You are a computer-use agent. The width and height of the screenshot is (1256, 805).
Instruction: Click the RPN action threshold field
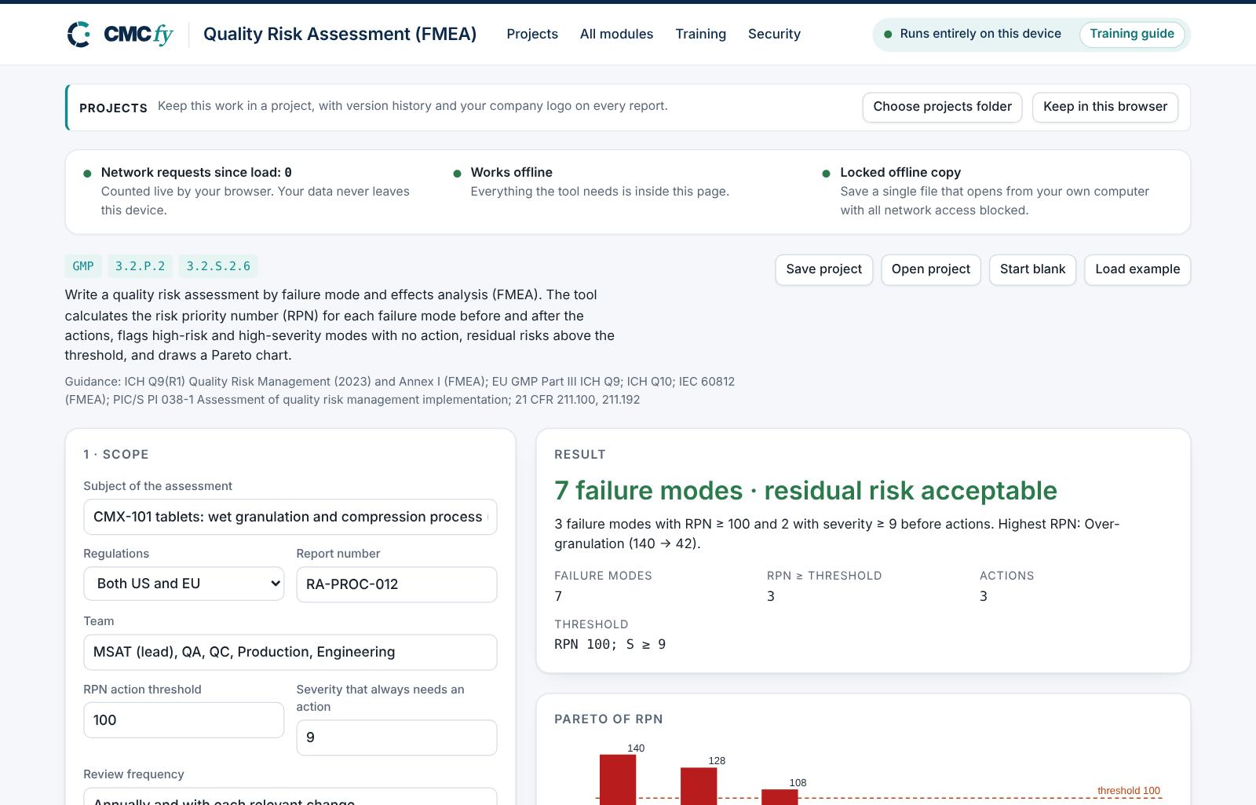[184, 720]
